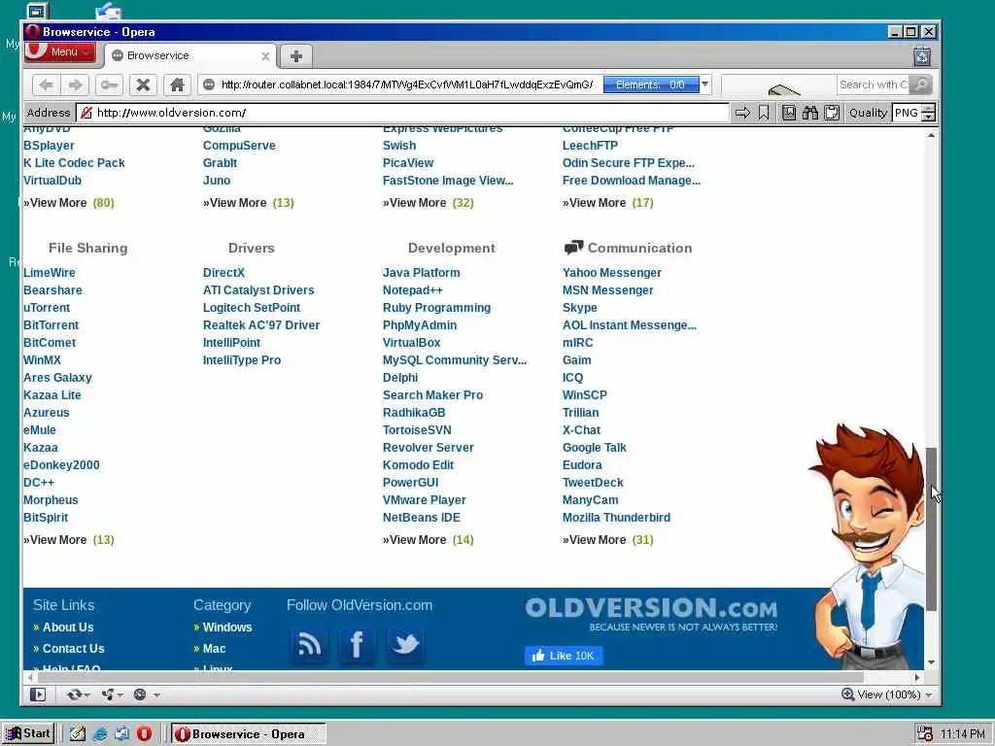Open Outlook Express quick launch icon
Viewport: 995px width, 746px height.
(x=121, y=734)
